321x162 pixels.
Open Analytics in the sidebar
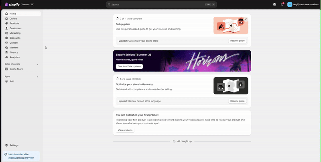point(22,57)
